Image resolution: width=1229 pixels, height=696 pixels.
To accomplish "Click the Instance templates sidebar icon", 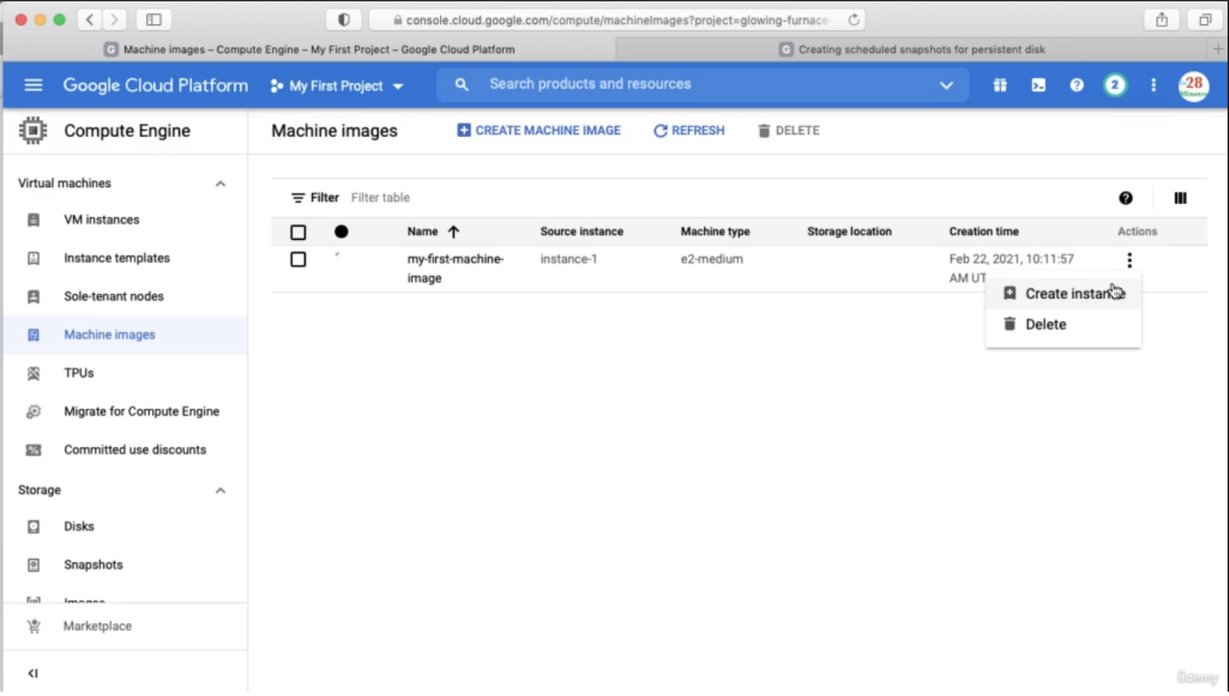I will (x=33, y=258).
